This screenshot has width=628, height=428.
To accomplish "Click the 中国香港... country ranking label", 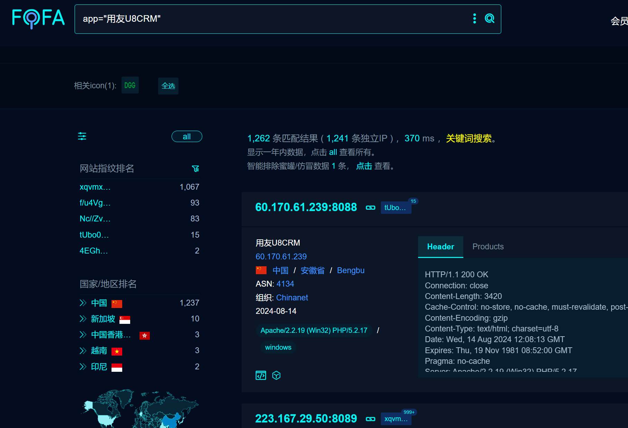I will (x=111, y=335).
